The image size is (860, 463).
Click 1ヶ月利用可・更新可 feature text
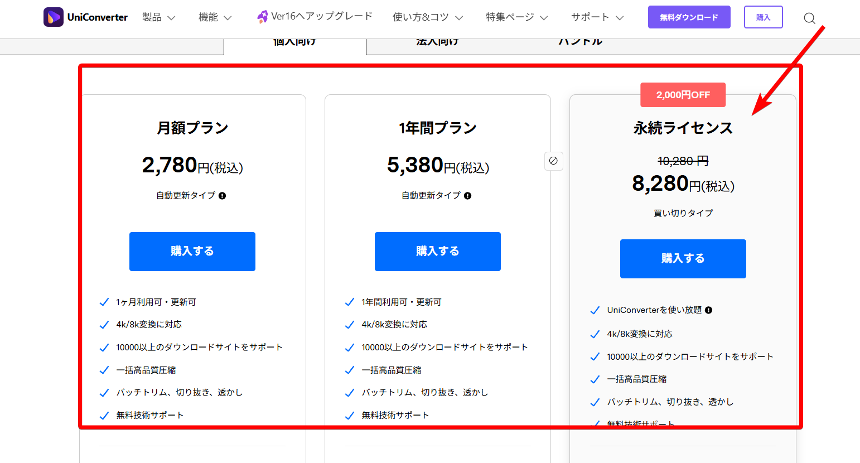click(156, 302)
